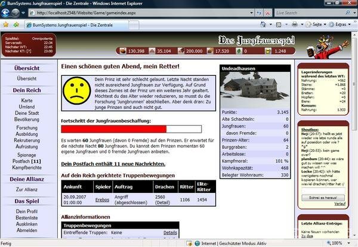Open the zoom level 100% dropdown
Screen dimensions: 358x247
(x=349, y=243)
